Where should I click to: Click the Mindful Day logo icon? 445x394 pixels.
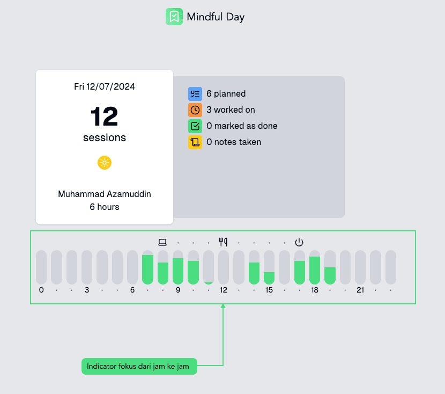174,17
